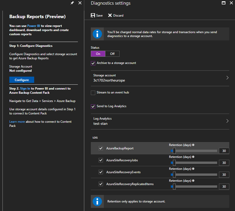Click info icon in retention notice banner
Screen dimensions: 235x211
pyautogui.click(x=97, y=201)
